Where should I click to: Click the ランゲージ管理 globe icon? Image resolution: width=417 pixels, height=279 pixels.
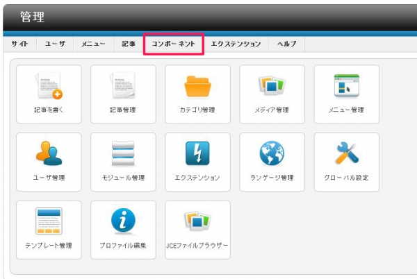[x=272, y=153]
